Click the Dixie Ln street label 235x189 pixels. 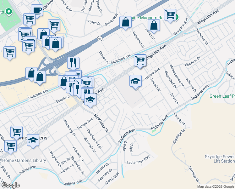point(174,99)
